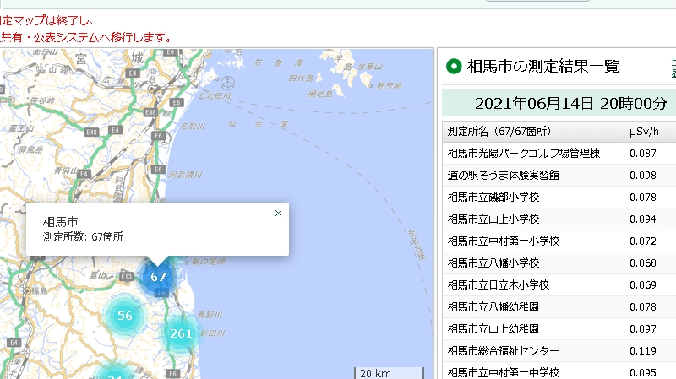
Task: Click the partial cluster marker at map bottom
Action: (x=114, y=374)
